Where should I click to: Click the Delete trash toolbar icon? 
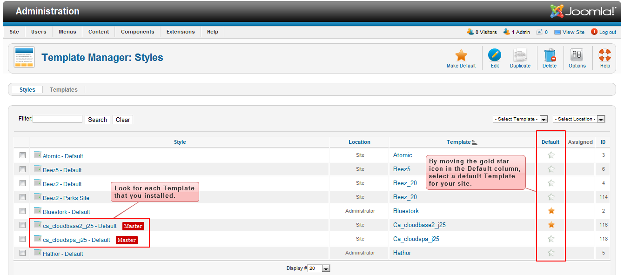[x=550, y=55]
